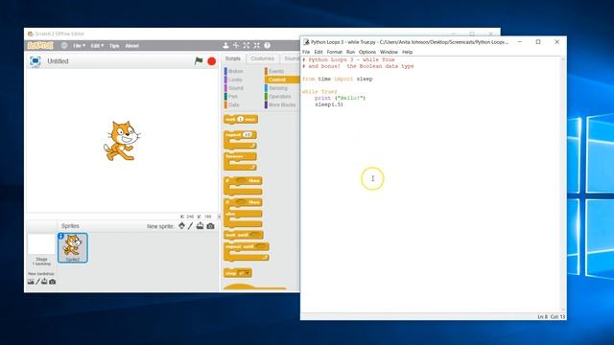Select the Data block category
Image resolution: width=614 pixels, height=345 pixels.
tap(233, 104)
